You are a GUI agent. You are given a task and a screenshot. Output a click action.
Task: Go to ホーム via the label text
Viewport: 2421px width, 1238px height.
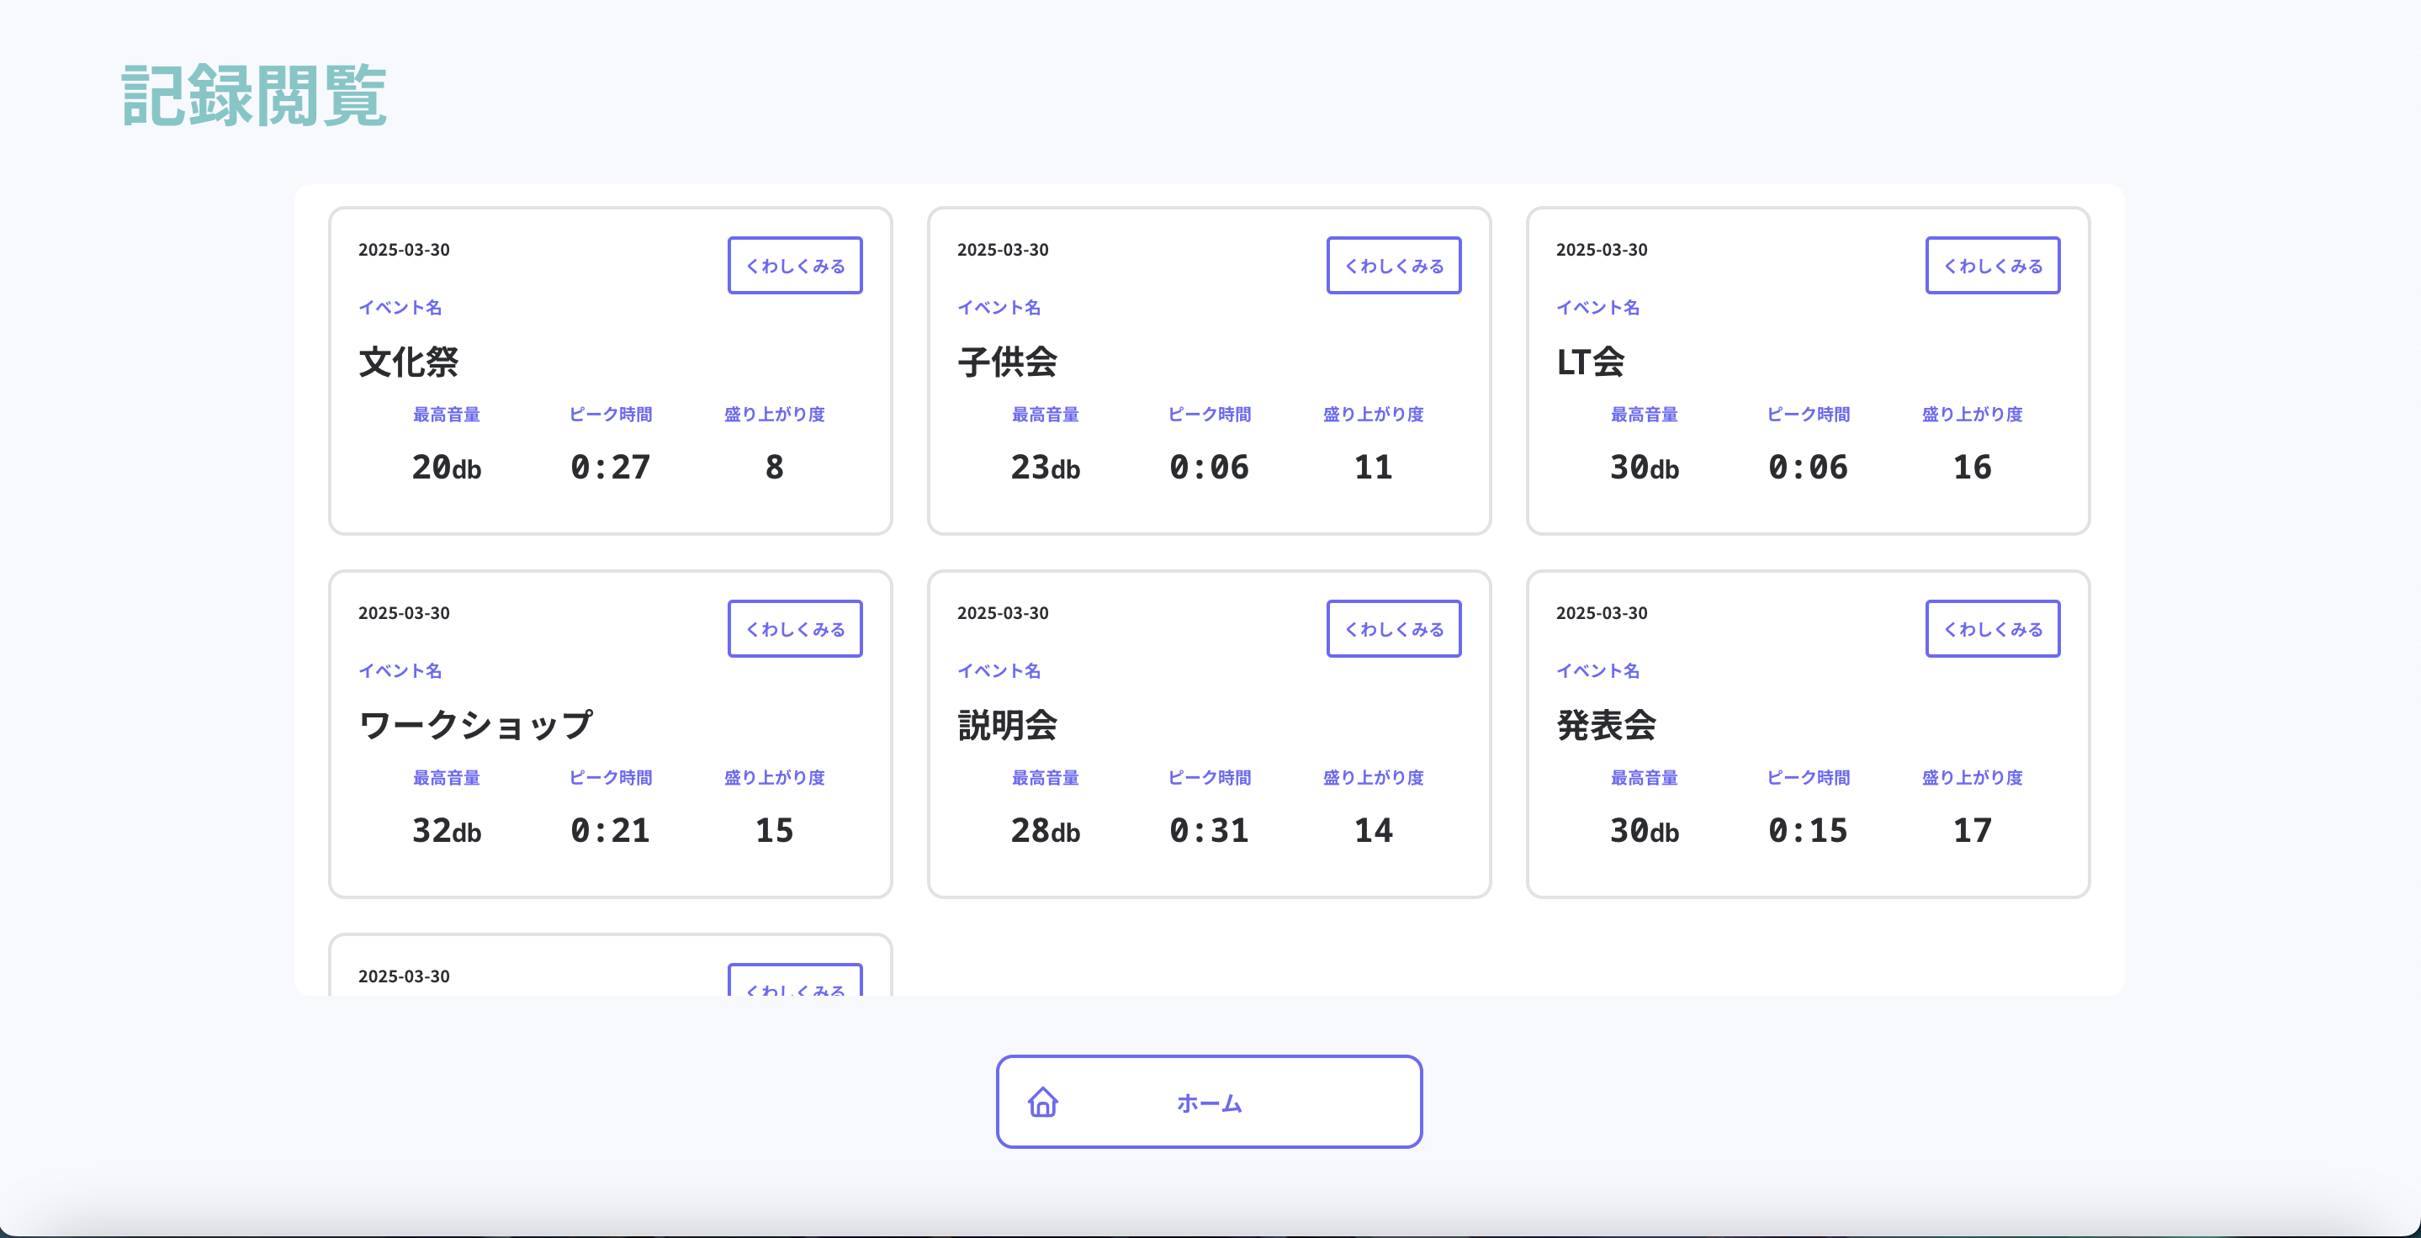click(1210, 1103)
